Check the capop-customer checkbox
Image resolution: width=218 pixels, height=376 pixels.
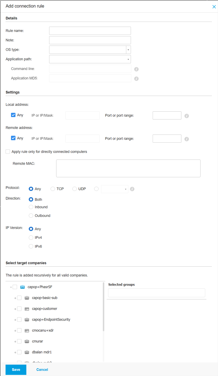[x=19, y=309]
